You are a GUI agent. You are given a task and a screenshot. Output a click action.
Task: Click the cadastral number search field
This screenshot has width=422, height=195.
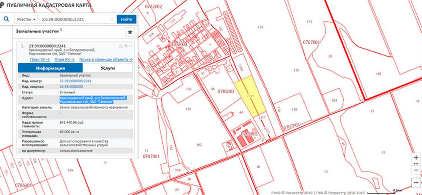coord(74,19)
